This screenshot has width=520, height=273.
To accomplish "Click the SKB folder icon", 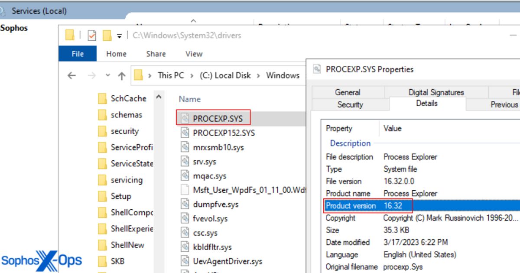I will [x=102, y=261].
